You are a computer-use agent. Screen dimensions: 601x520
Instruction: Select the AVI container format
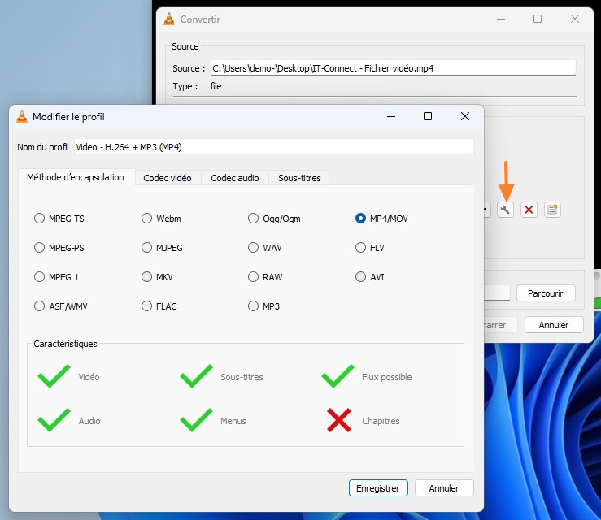[361, 277]
